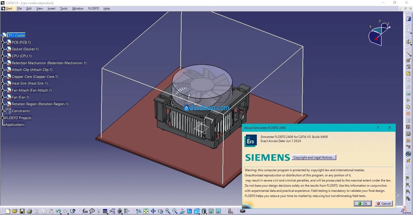Open the File menu

(x=19, y=9)
